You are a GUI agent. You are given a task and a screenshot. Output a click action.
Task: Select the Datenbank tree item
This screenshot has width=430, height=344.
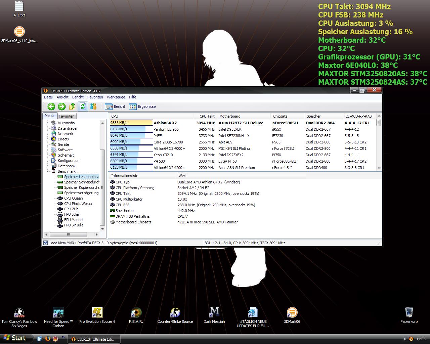pos(67,166)
